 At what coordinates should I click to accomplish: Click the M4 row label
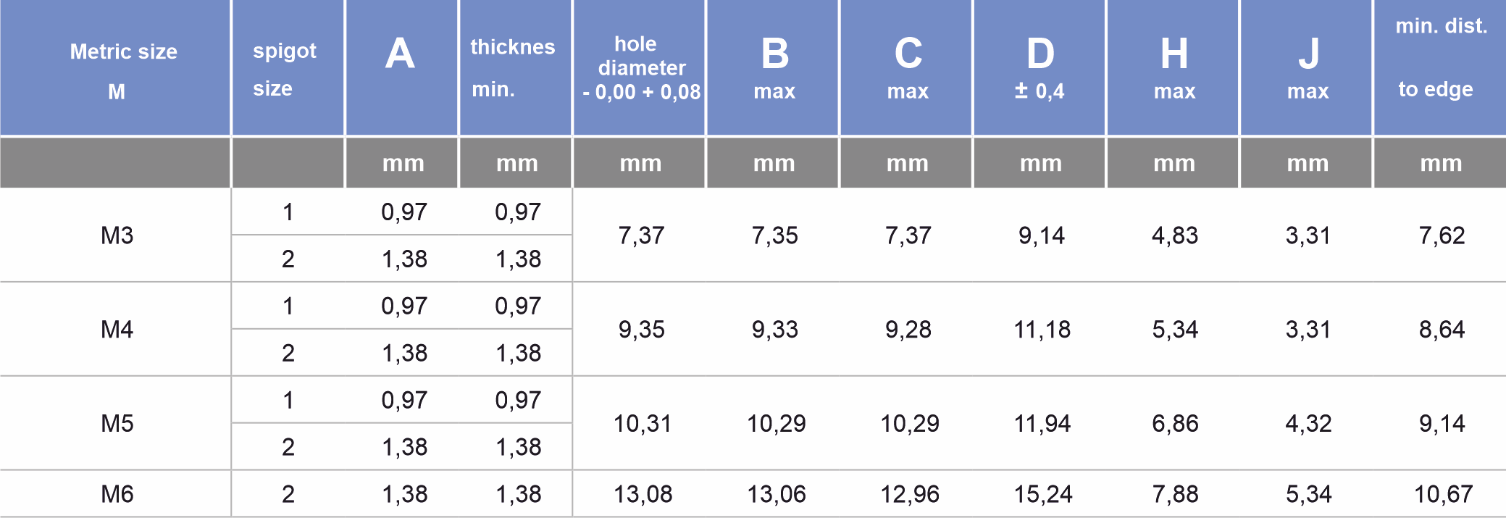coord(117,330)
